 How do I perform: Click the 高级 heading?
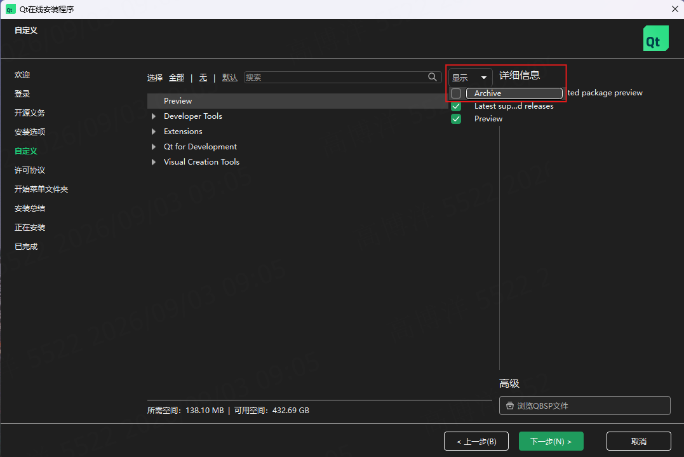coord(509,384)
